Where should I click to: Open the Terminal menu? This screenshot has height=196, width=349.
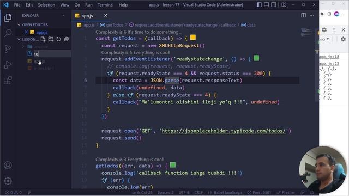point(105,5)
